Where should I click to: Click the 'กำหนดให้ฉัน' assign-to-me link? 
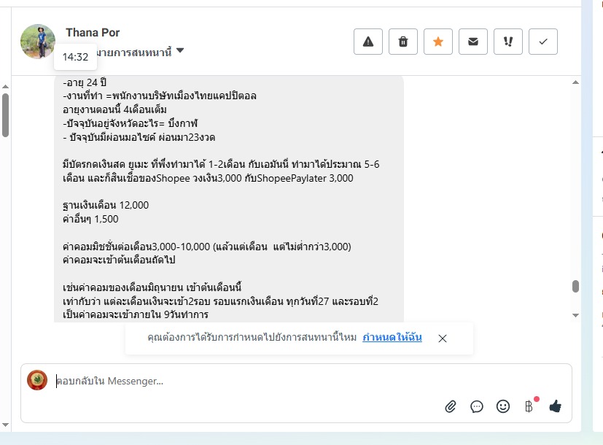point(392,338)
